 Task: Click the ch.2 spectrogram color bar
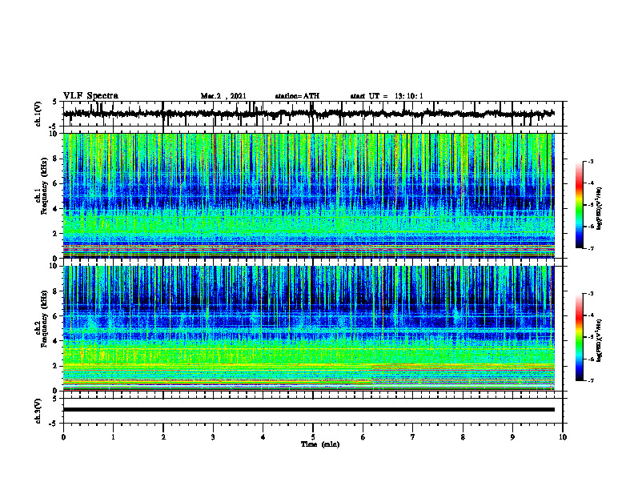(580, 337)
